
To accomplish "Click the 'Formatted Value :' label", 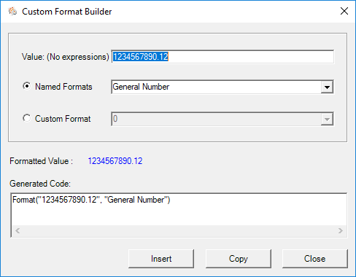I will point(41,161).
